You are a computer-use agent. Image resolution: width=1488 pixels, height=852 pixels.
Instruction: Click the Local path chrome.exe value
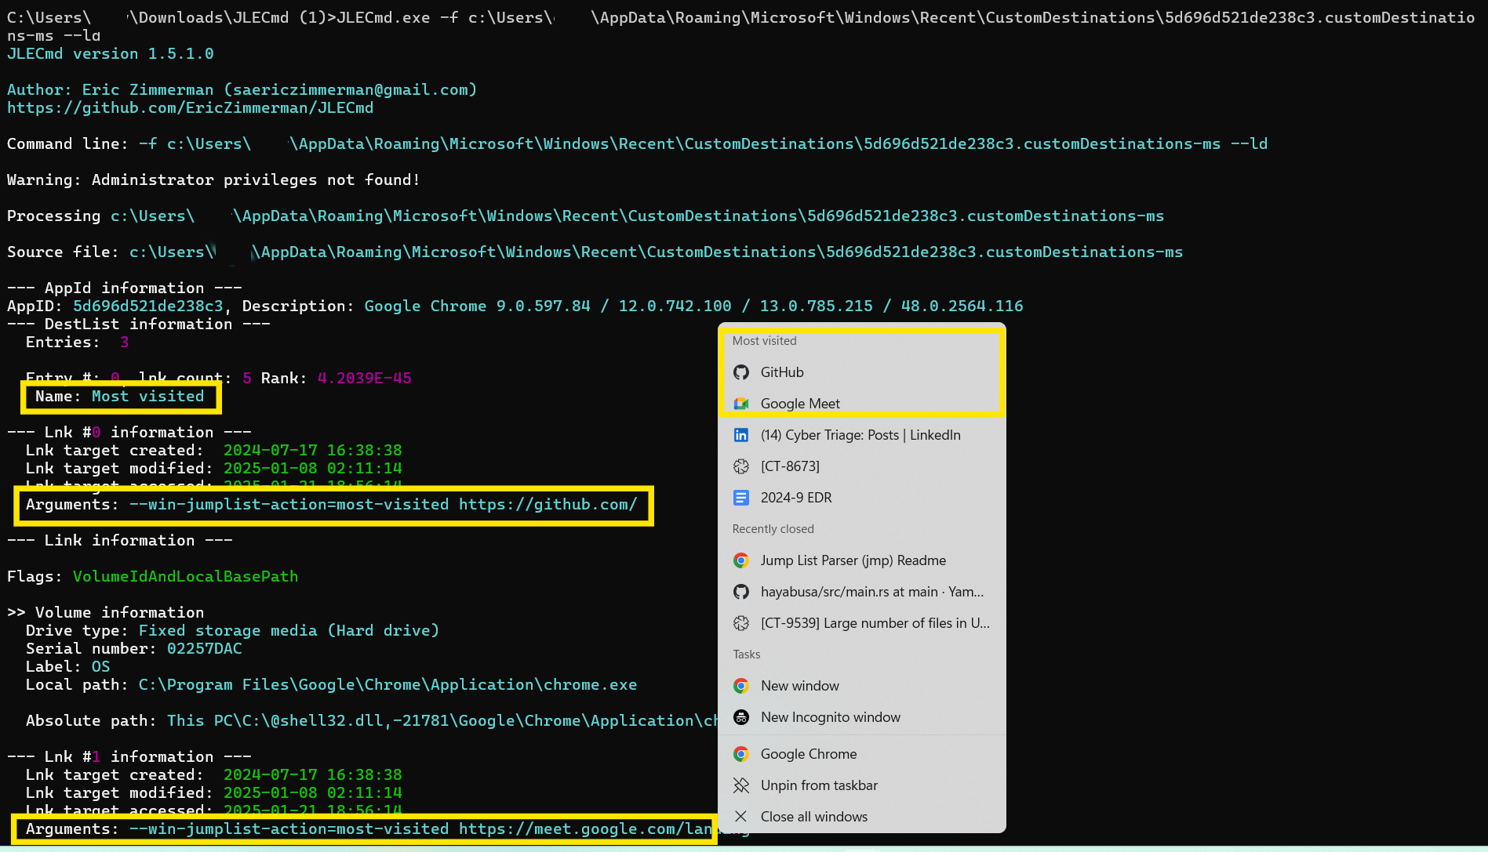pos(388,684)
